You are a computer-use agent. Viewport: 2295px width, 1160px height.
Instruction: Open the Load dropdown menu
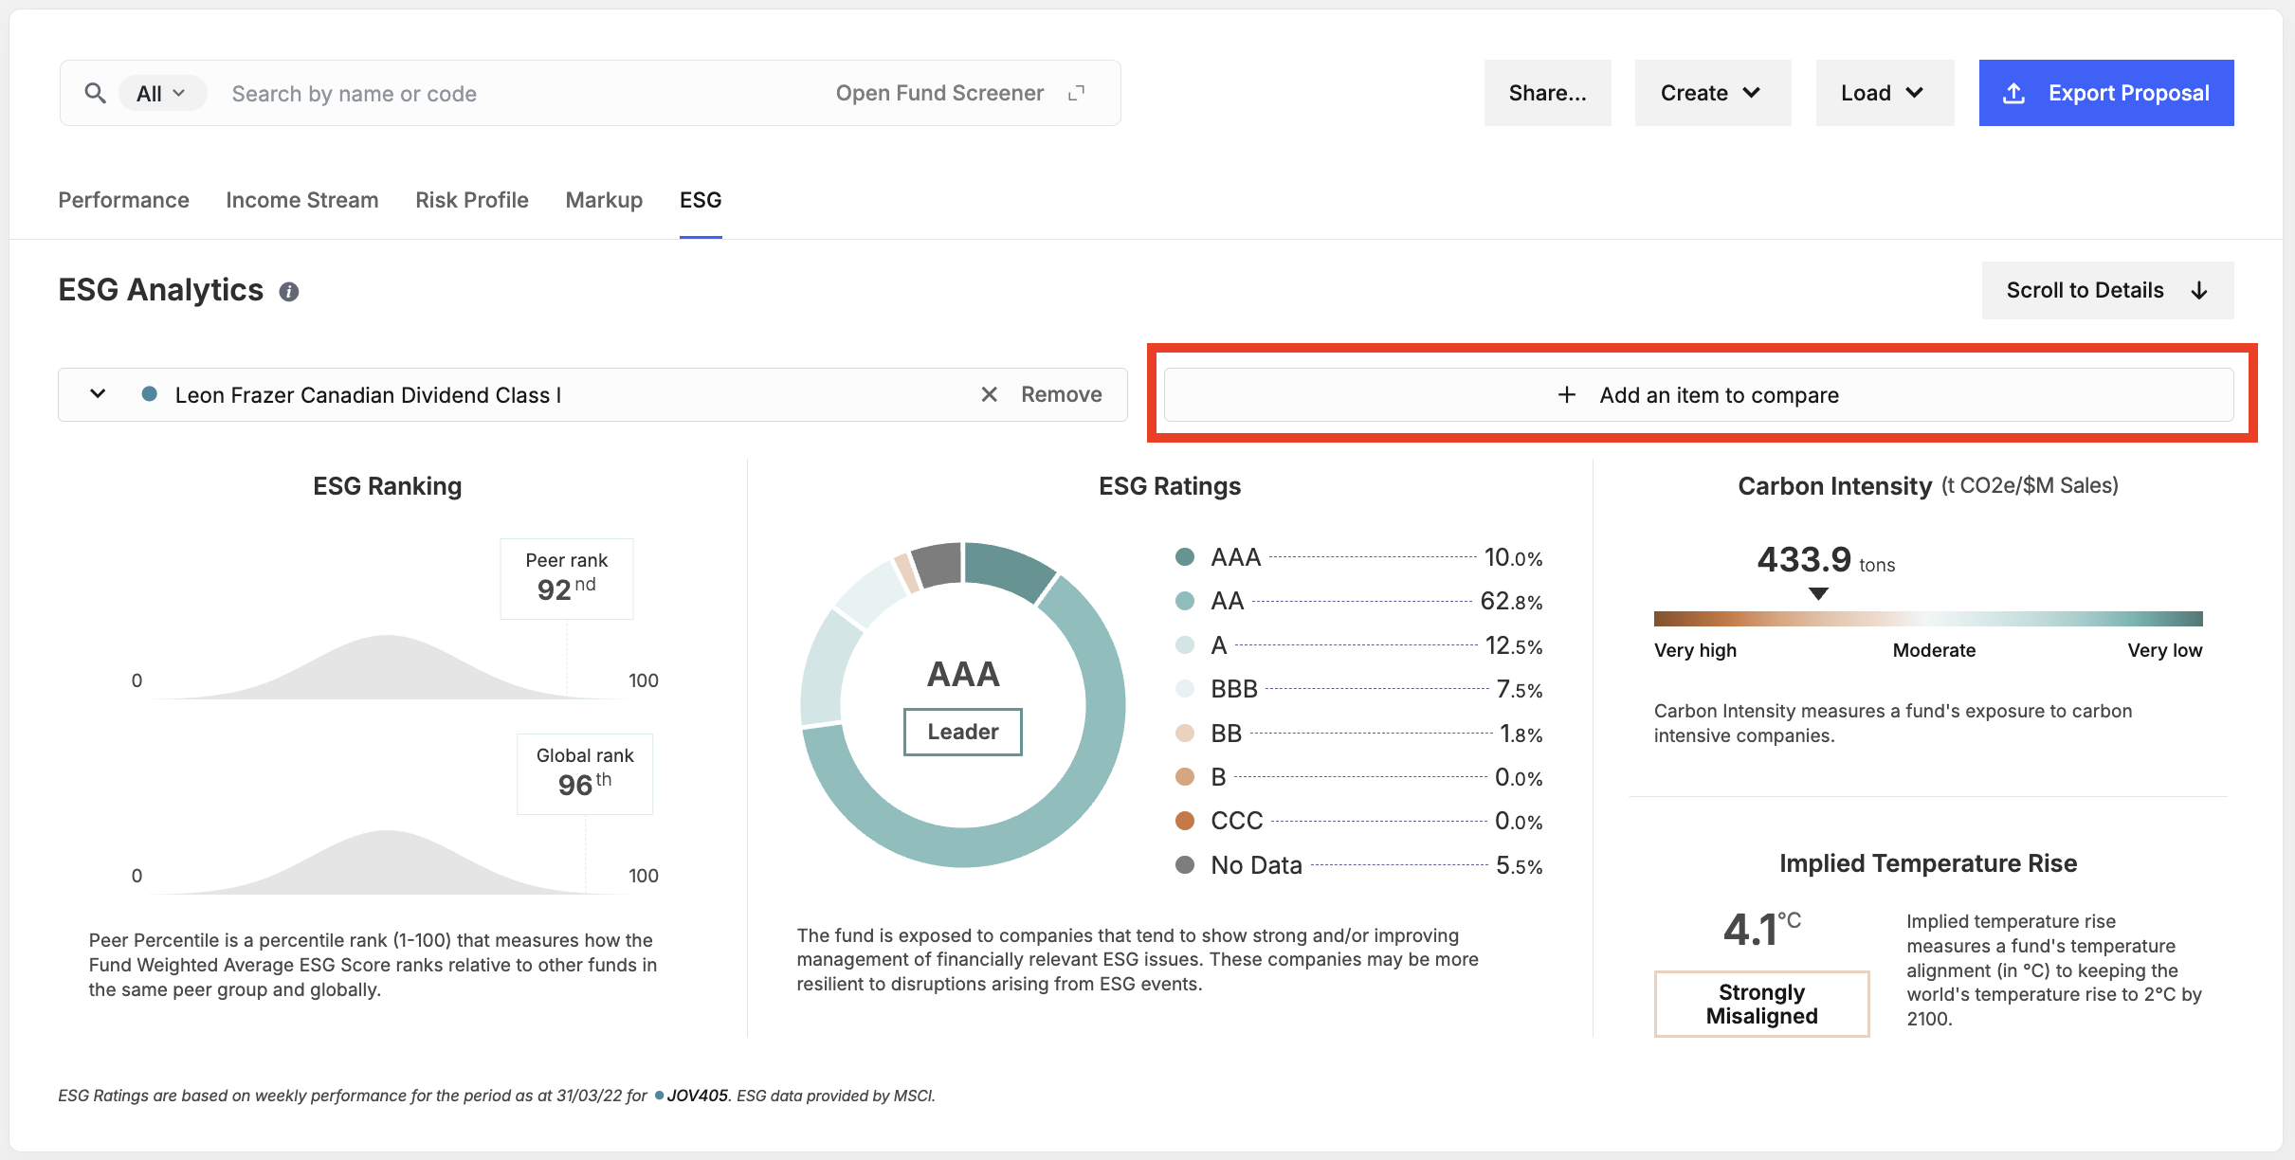1885,93
